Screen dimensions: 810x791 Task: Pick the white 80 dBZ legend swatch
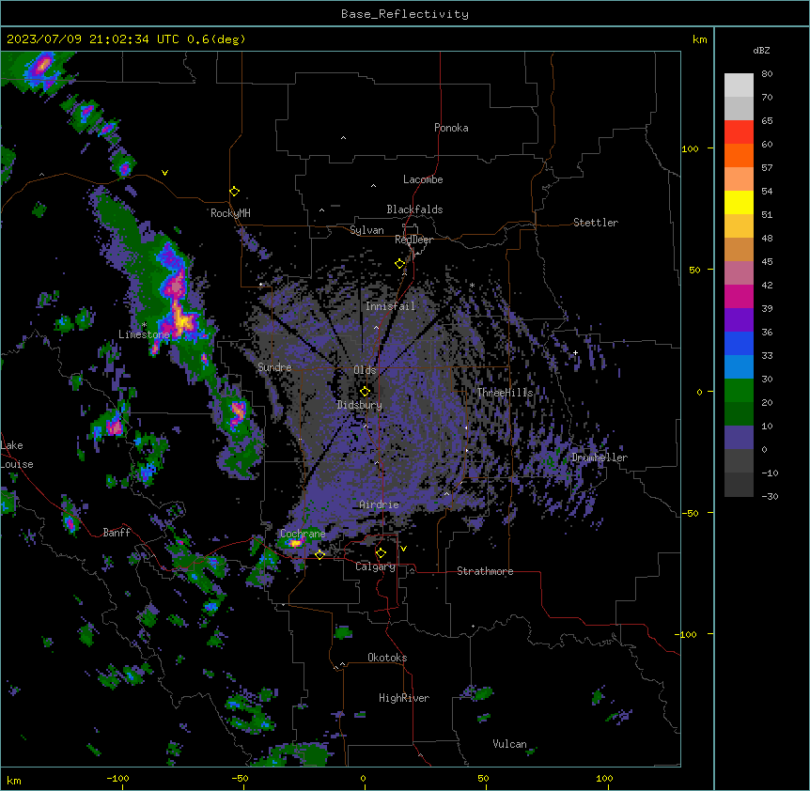739,85
